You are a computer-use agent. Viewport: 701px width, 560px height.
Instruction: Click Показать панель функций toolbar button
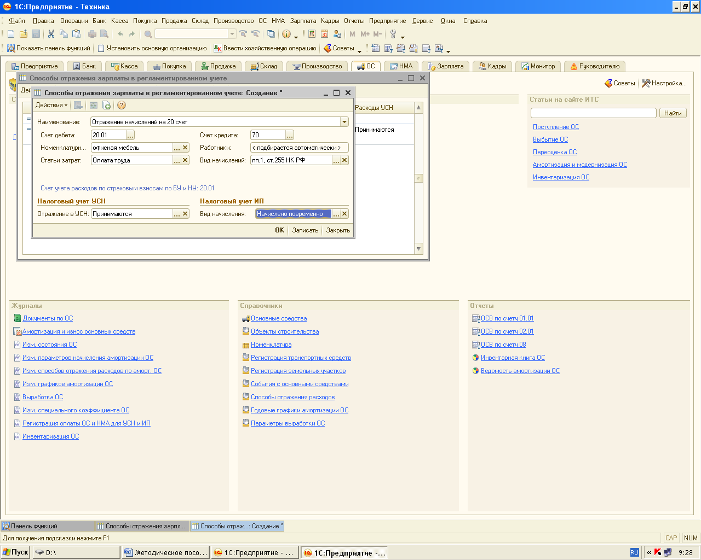(x=49, y=48)
